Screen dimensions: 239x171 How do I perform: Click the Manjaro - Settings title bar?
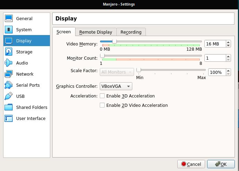coord(119,4)
